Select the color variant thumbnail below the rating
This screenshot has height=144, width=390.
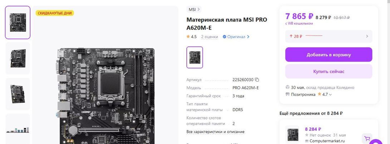(x=195, y=57)
